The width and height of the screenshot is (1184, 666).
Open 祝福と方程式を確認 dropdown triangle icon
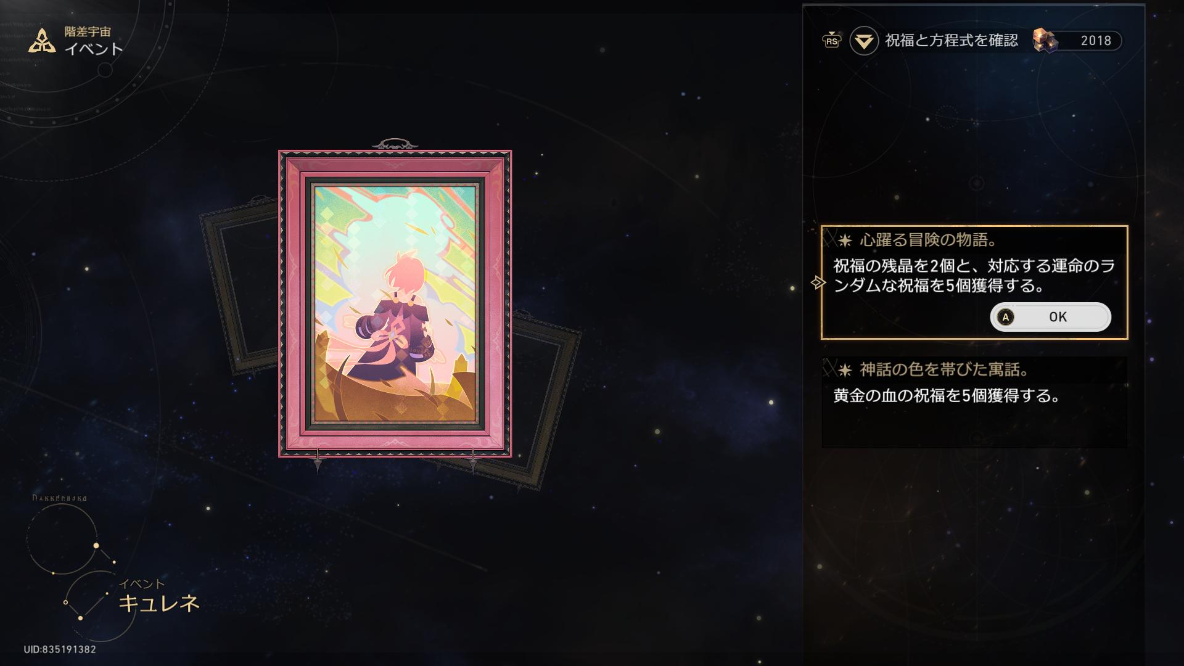[x=864, y=41]
